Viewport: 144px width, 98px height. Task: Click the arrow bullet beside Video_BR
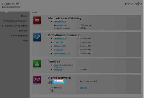(x=52, y=42)
